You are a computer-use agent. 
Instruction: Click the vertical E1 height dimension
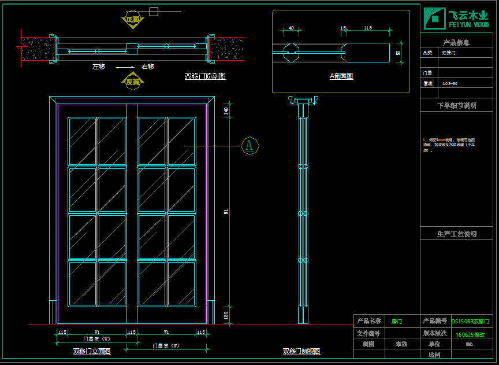click(226, 212)
